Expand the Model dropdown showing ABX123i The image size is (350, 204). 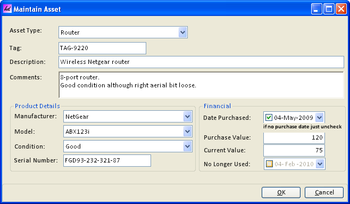pos(187,132)
